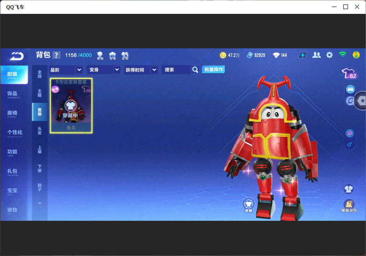The image size is (366, 256).
Task: Open the friends list icon
Action: pyautogui.click(x=316, y=55)
